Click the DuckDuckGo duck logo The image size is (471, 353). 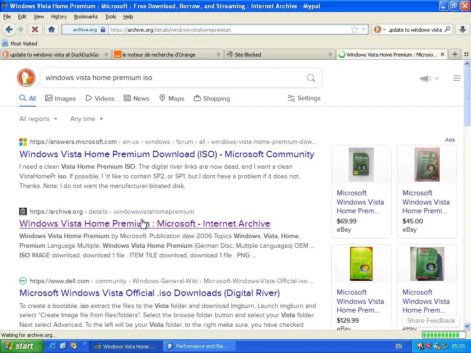[x=26, y=78]
